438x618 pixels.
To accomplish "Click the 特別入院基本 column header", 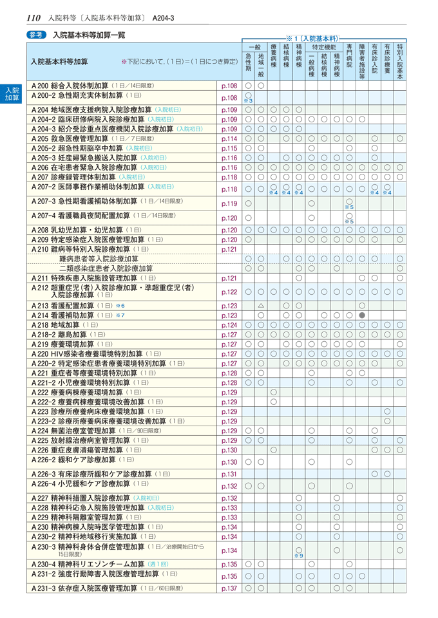I will pyautogui.click(x=400, y=61).
